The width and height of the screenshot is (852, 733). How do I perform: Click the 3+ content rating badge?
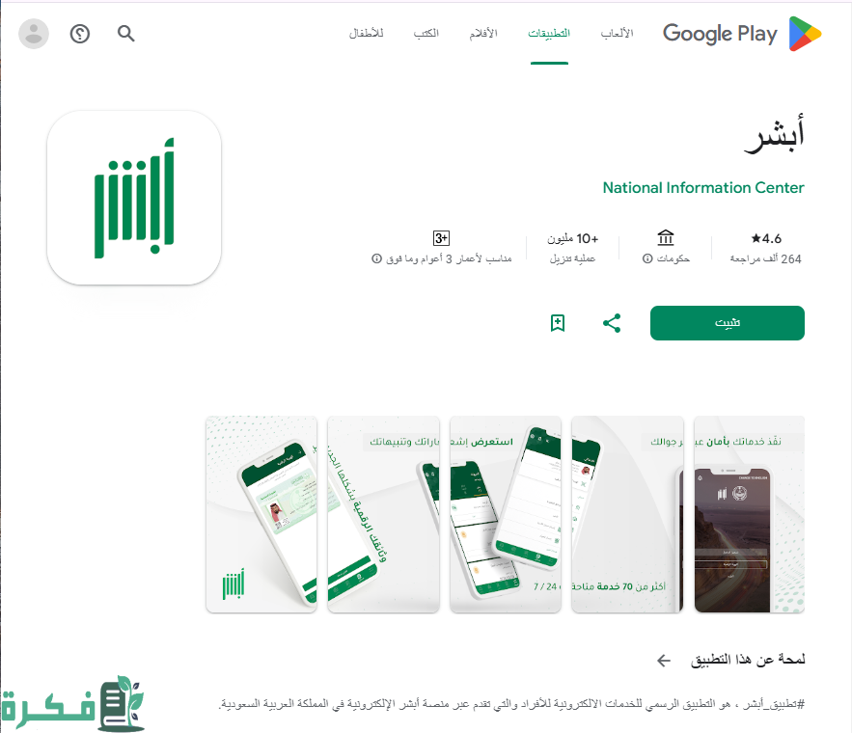coord(441,238)
